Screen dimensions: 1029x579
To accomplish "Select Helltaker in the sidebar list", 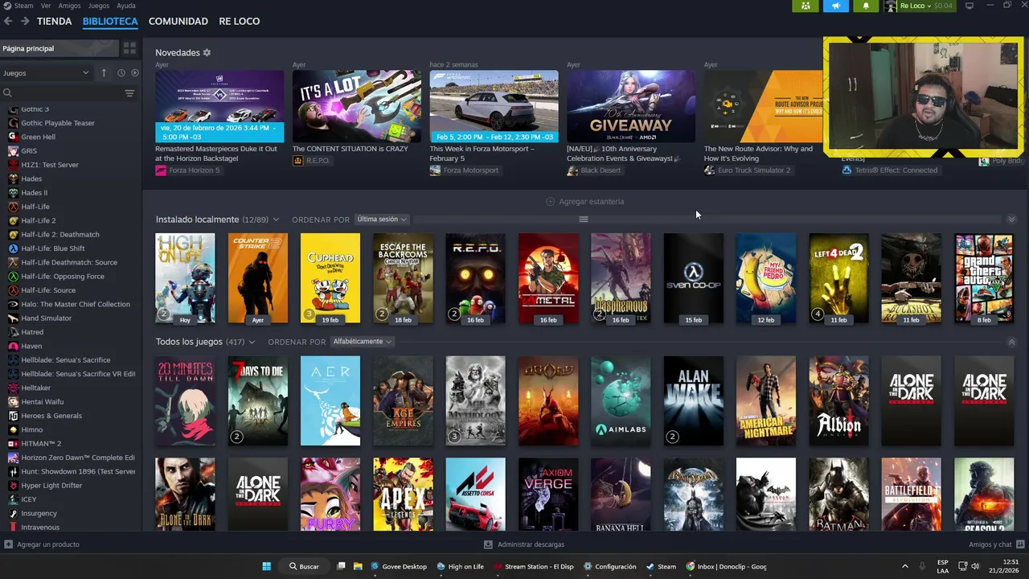I will pyautogui.click(x=35, y=388).
